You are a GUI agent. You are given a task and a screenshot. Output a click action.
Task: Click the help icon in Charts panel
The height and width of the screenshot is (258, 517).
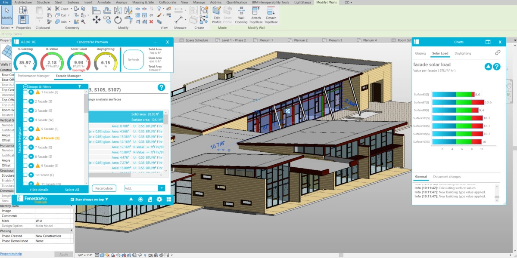pos(496,67)
